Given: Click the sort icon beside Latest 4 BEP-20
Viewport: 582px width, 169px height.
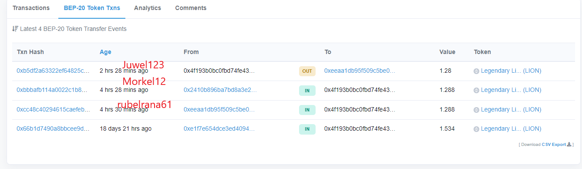Looking at the screenshot, I should (15, 29).
